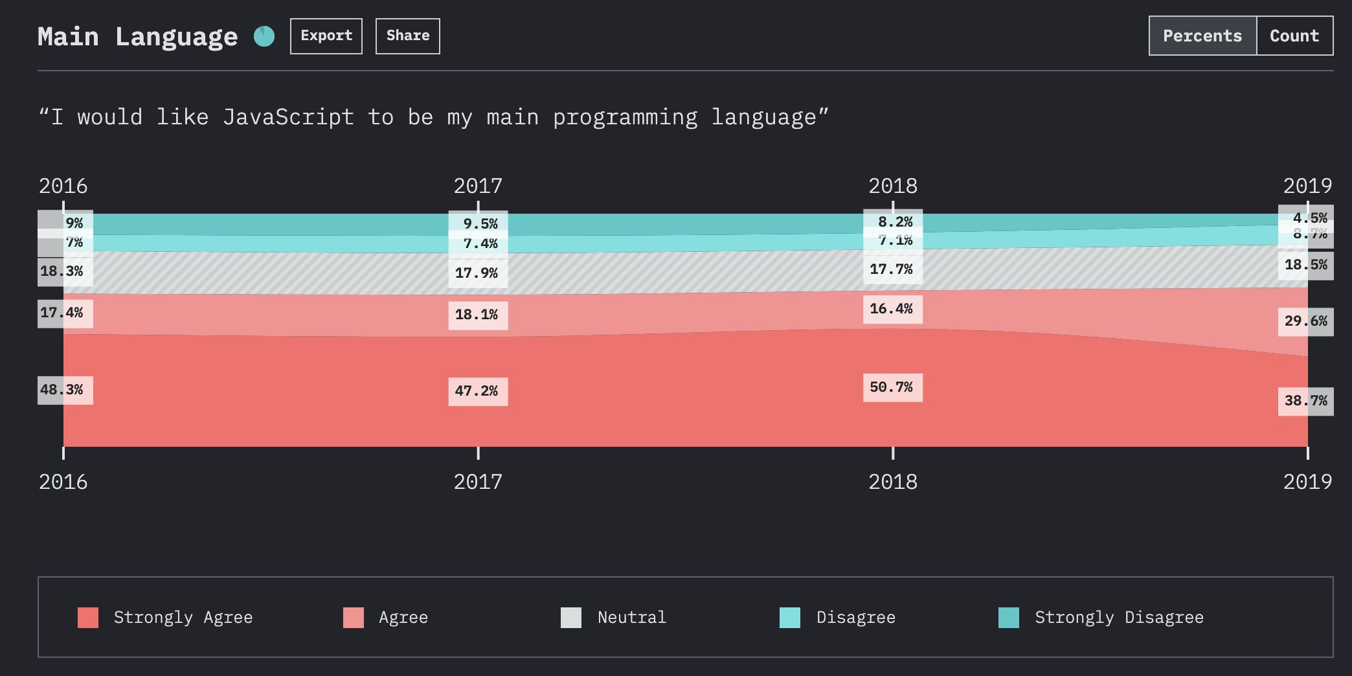The height and width of the screenshot is (676, 1352).
Task: Select the 18.3% label for 2016
Action: (65, 272)
